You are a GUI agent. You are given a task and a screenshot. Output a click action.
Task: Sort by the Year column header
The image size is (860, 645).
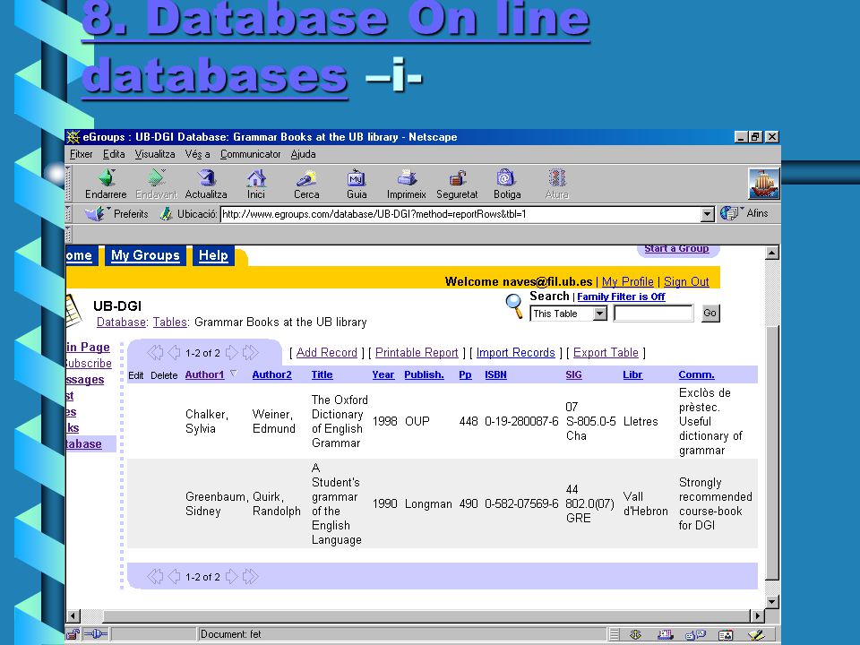383,374
